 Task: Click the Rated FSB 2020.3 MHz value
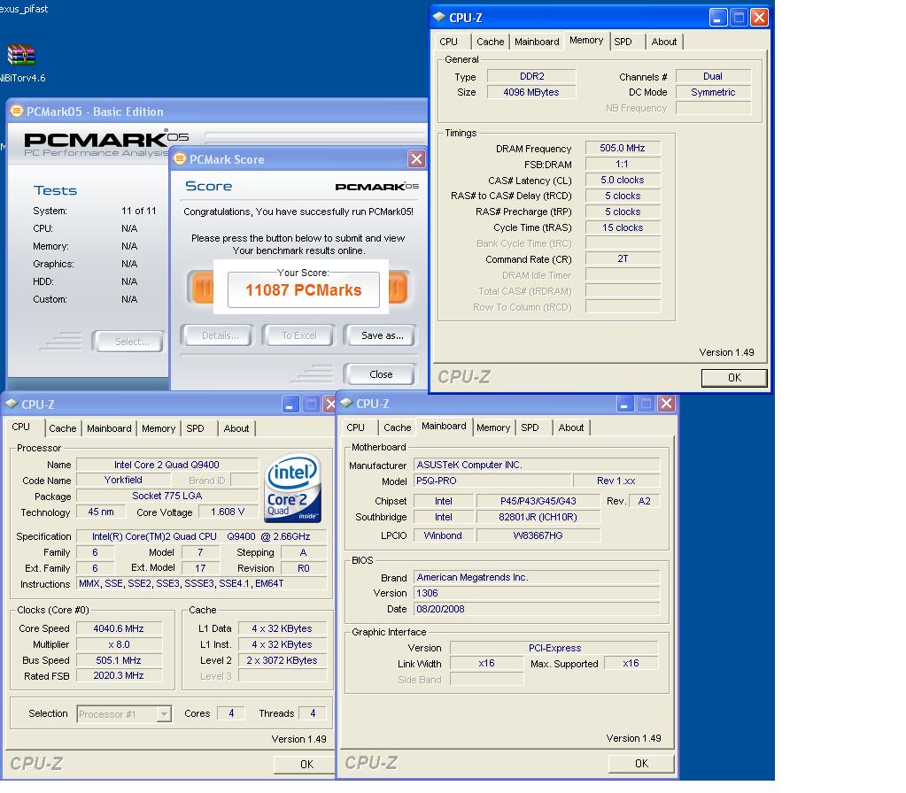click(119, 675)
